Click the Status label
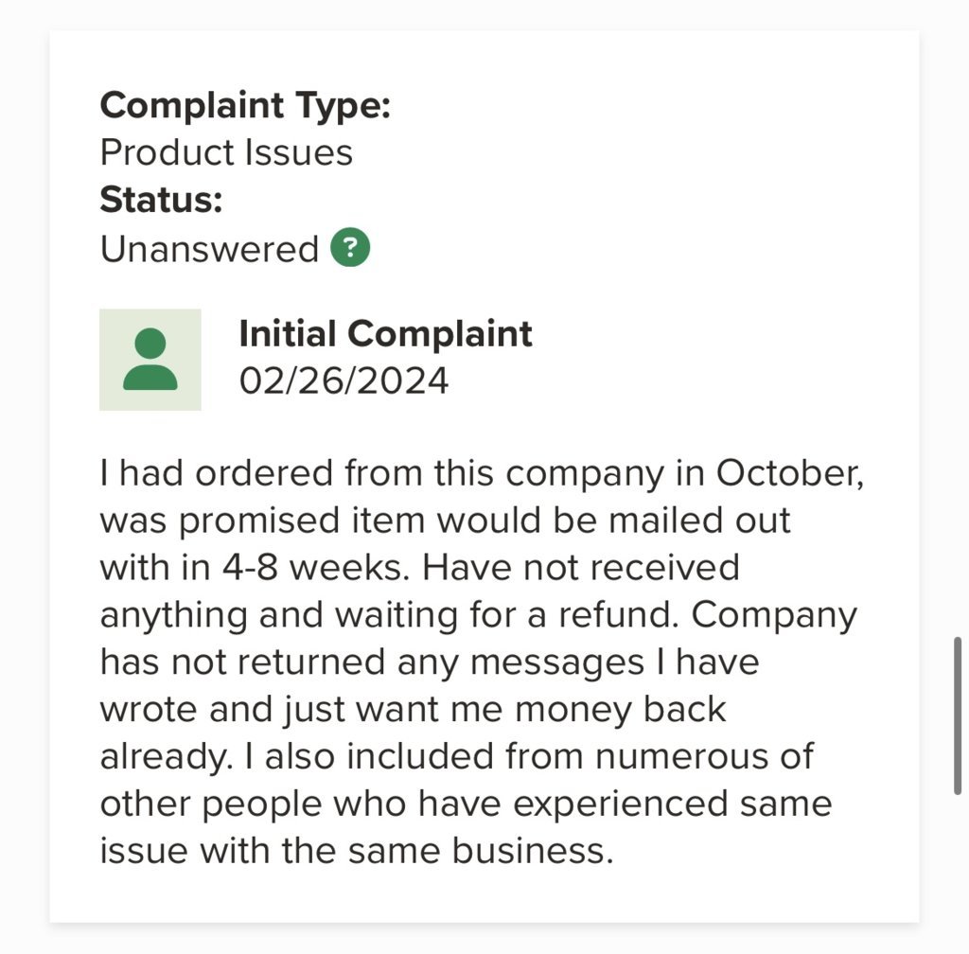The image size is (969, 954). (x=161, y=200)
